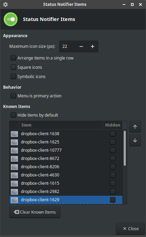Mark dropbox-client-1629 as hidden
146x237 pixels.
(x=113, y=200)
